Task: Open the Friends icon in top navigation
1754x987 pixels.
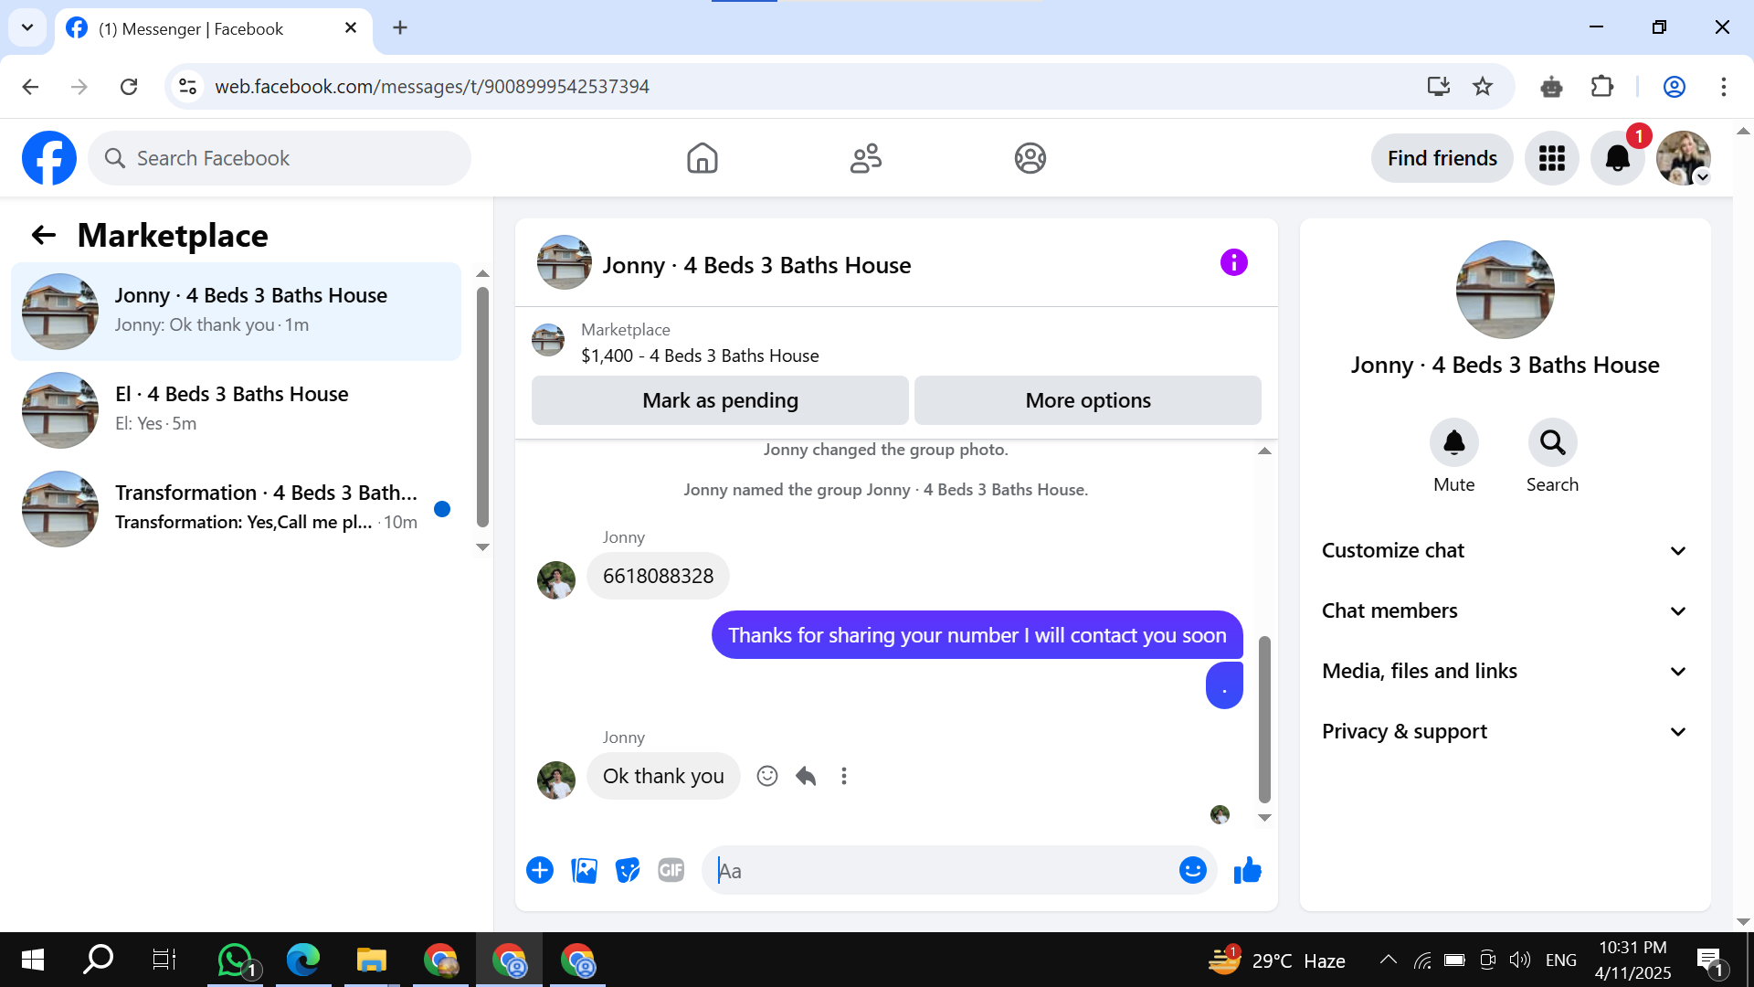Action: pyautogui.click(x=865, y=158)
